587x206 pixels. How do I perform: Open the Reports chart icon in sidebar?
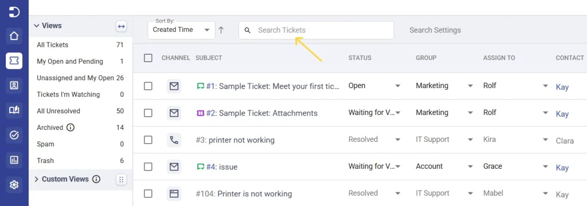(14, 160)
